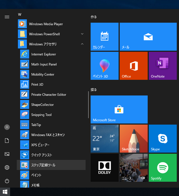Launch Mobility Center icon
Screen dimensions: 179x196
tap(25, 74)
